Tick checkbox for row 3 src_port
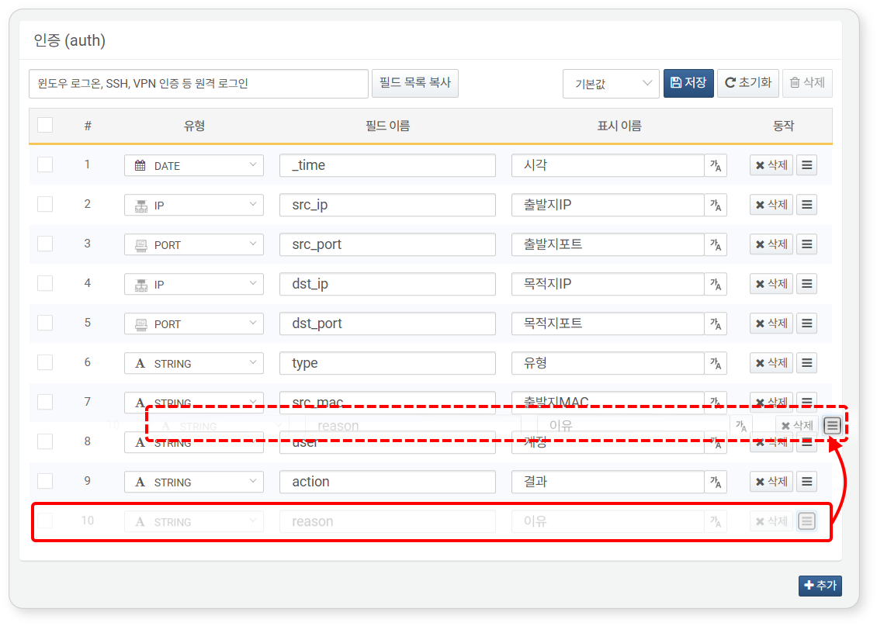Viewport: 877px width, 626px height. (45, 244)
